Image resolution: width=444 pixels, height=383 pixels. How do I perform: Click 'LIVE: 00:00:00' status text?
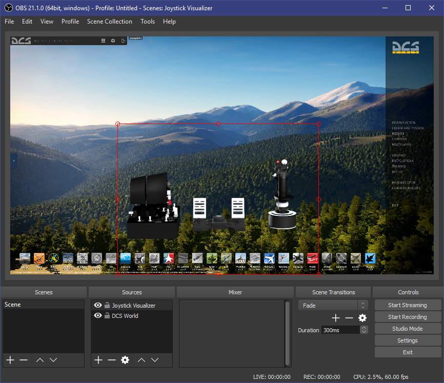[x=272, y=377]
